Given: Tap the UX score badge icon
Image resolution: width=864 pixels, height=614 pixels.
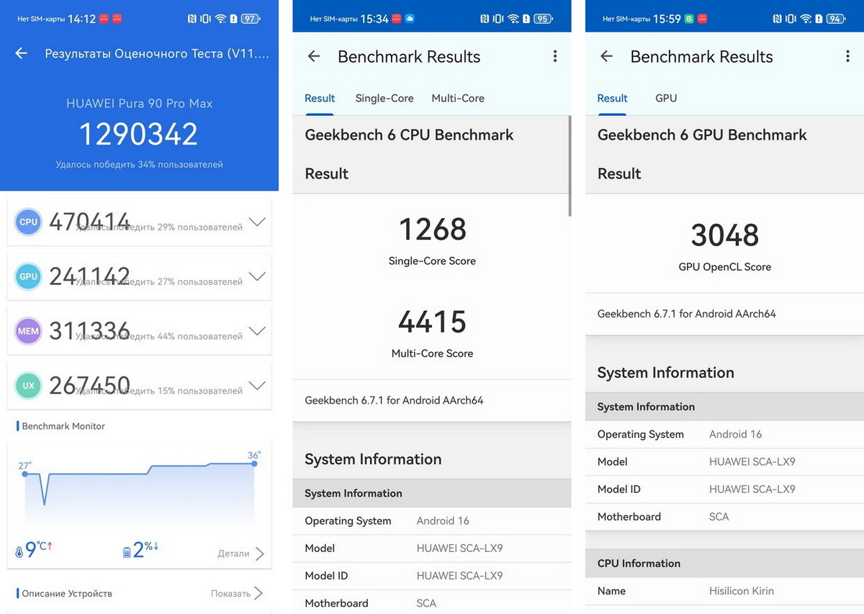Looking at the screenshot, I should point(28,386).
